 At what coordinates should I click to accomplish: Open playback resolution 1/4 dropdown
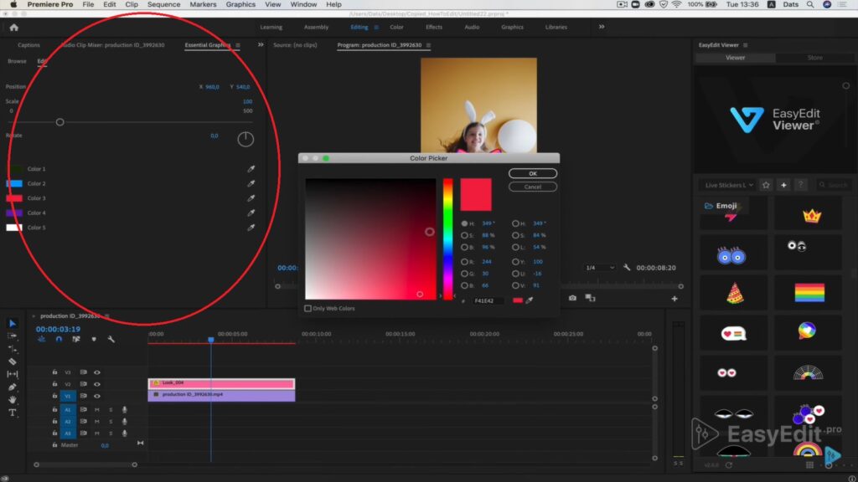coord(600,268)
